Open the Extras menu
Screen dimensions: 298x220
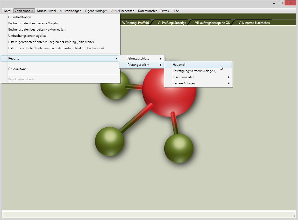click(x=165, y=11)
